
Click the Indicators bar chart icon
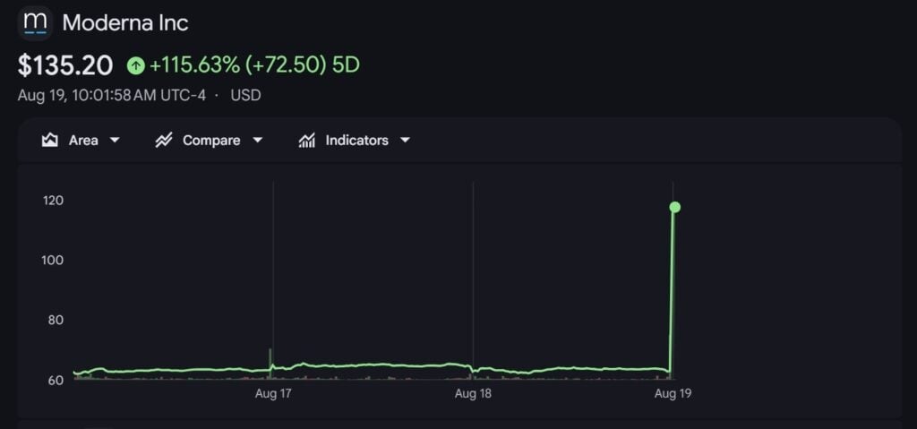306,141
